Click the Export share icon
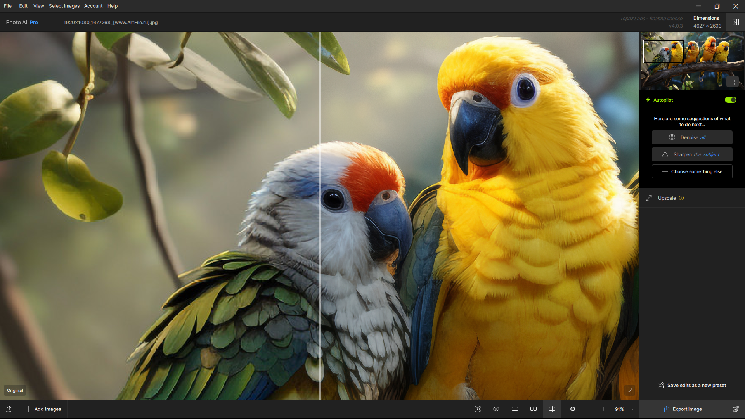 tap(666, 409)
